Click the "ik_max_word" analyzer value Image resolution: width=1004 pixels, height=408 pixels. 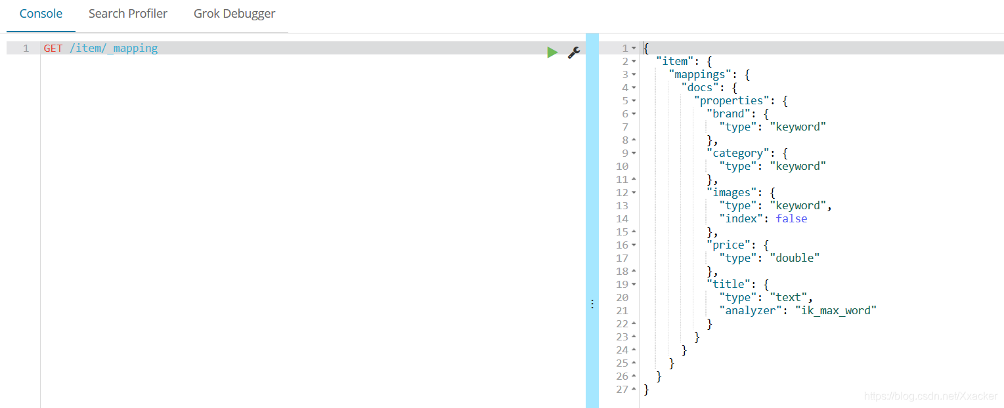[x=836, y=310]
